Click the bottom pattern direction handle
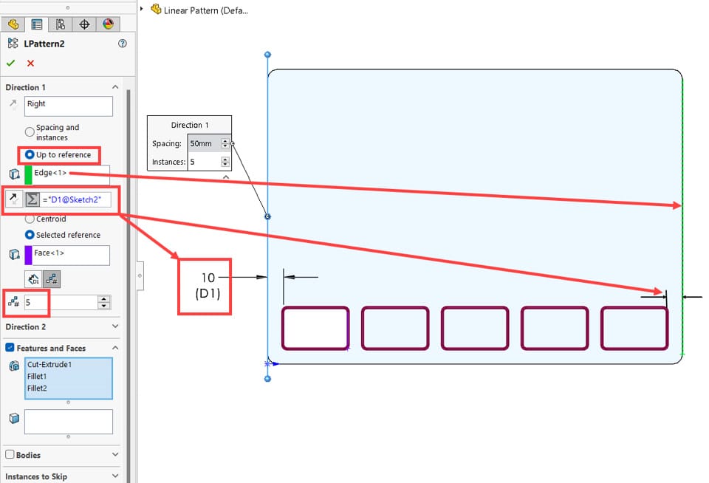This screenshot has height=483, width=709. tap(267, 379)
